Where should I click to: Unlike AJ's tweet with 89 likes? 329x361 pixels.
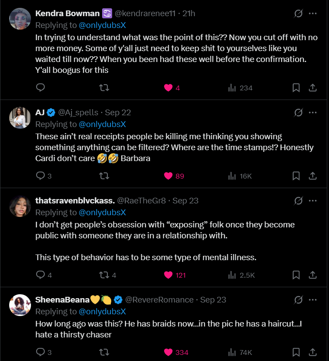tap(168, 176)
